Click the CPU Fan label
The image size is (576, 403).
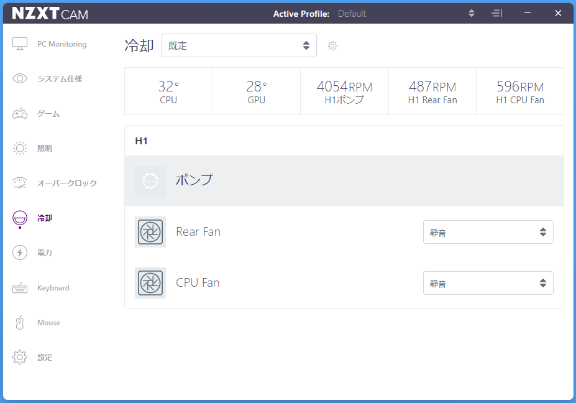pos(198,282)
